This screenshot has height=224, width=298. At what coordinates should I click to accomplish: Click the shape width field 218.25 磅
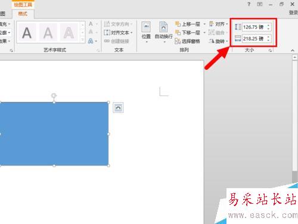pos(254,39)
